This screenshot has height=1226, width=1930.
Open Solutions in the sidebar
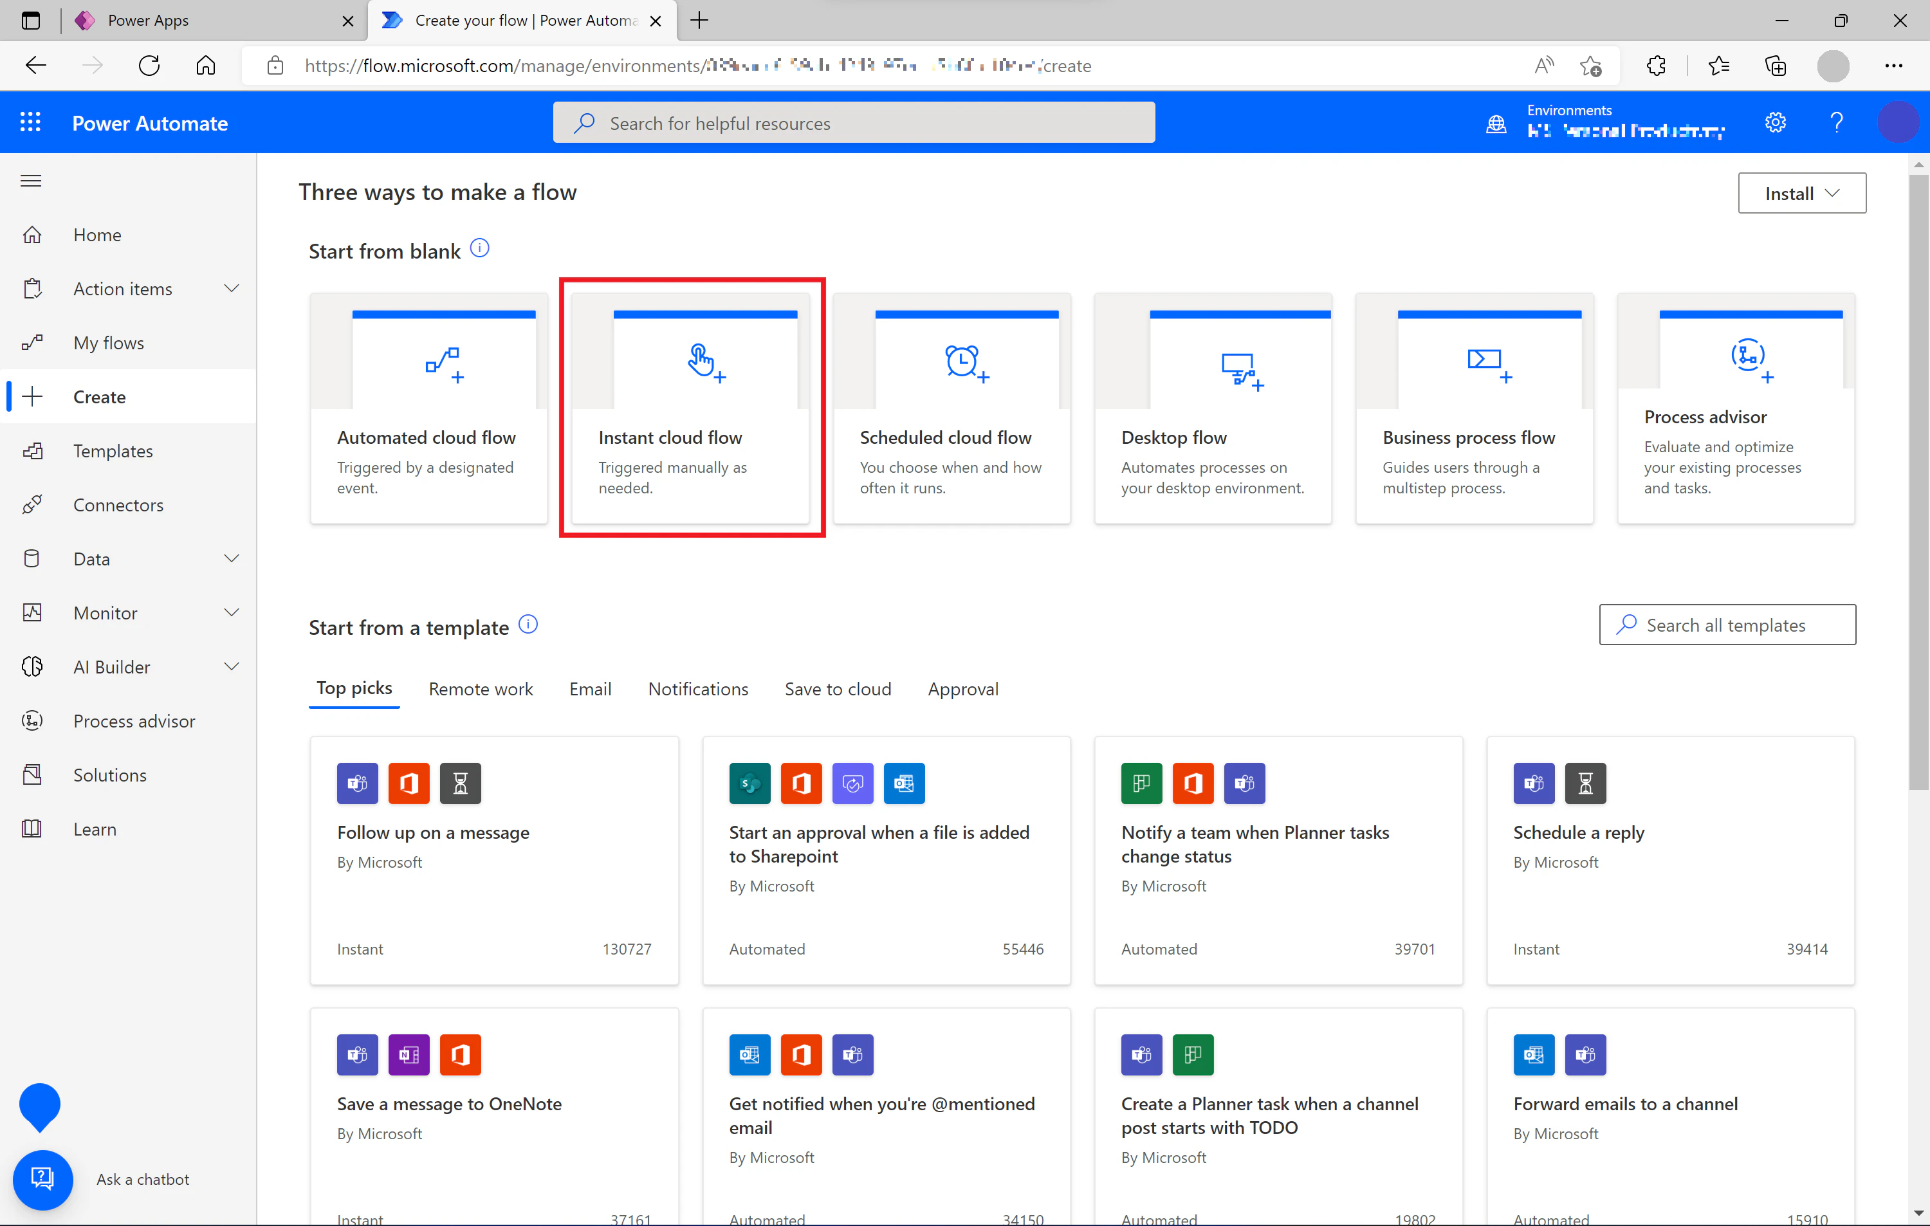(x=128, y=775)
